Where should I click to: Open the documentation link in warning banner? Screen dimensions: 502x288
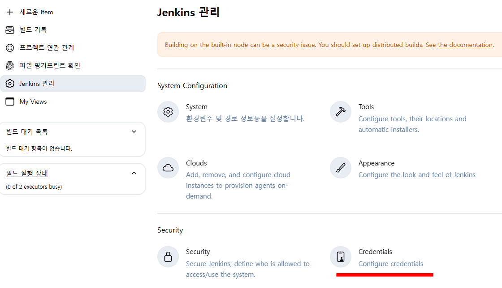465,45
